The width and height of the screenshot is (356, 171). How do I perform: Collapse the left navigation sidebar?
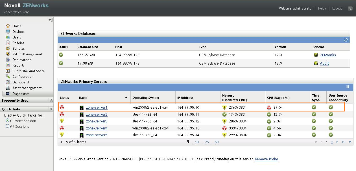tap(51, 20)
